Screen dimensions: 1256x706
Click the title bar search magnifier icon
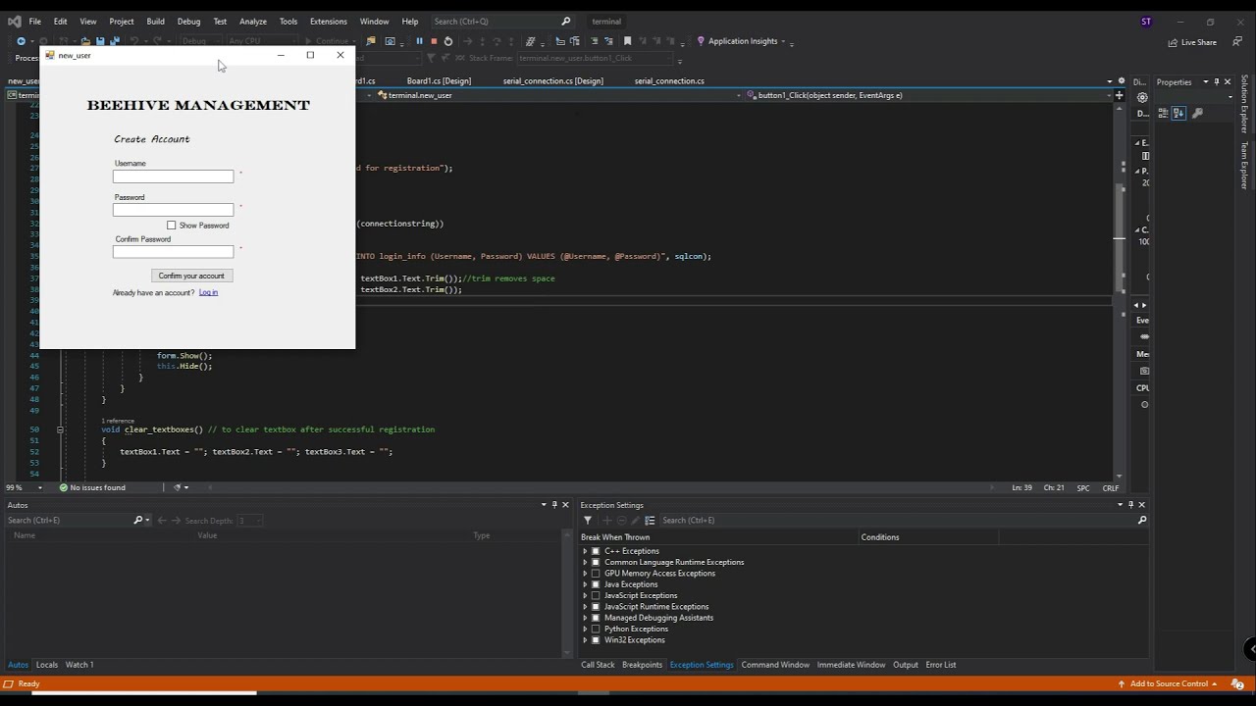pos(566,21)
